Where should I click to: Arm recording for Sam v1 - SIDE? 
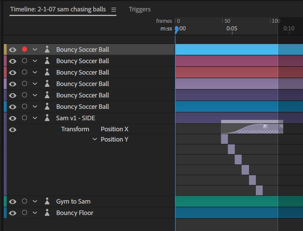click(24, 118)
